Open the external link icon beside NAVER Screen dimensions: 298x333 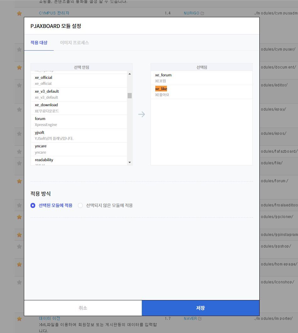200,319
